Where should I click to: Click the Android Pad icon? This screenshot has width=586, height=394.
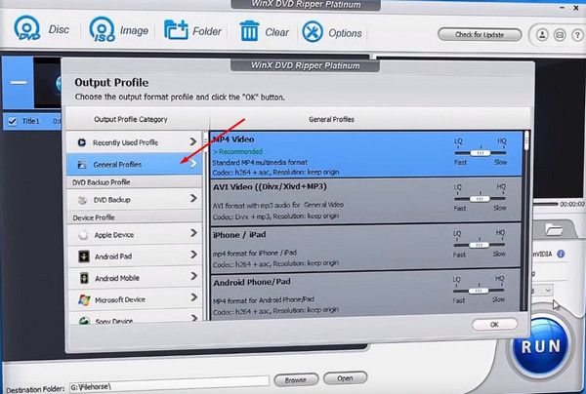coord(84,256)
